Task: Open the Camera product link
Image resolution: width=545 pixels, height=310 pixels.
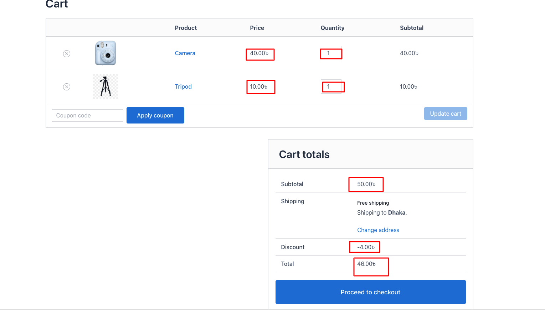Action: point(185,53)
